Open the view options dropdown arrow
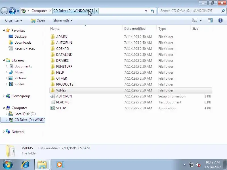Screen dimensions: 227x170 point(201,20)
